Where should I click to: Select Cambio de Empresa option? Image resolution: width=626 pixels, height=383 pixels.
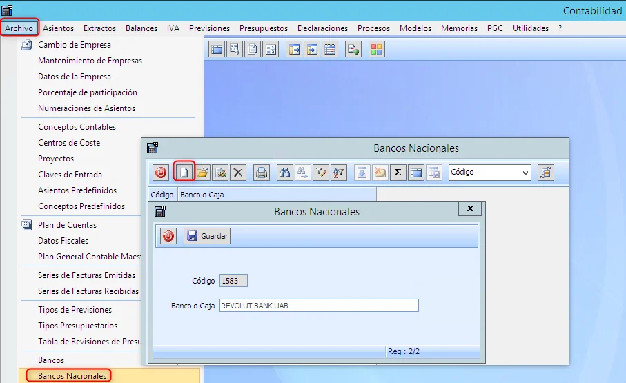[x=74, y=45]
